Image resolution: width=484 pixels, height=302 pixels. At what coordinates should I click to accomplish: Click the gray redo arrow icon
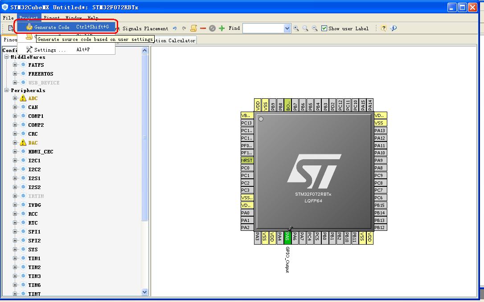[184, 28]
